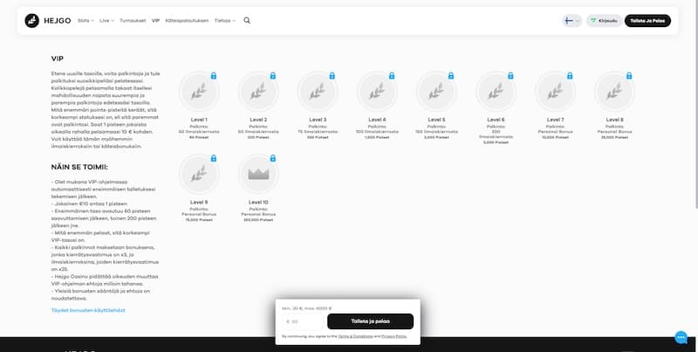The width and height of the screenshot is (698, 352).
Task: Click the 'NÄIN SE TOIMII:' heading
Action: click(79, 167)
